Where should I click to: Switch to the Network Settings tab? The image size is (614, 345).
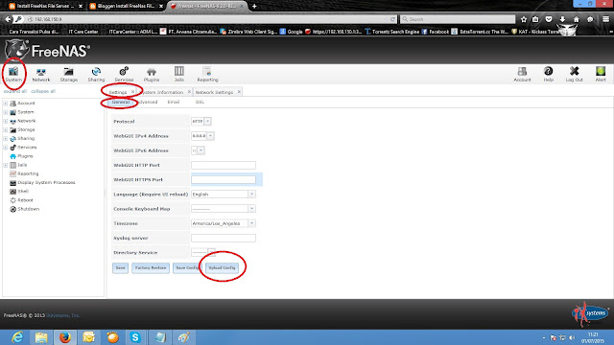(x=214, y=92)
